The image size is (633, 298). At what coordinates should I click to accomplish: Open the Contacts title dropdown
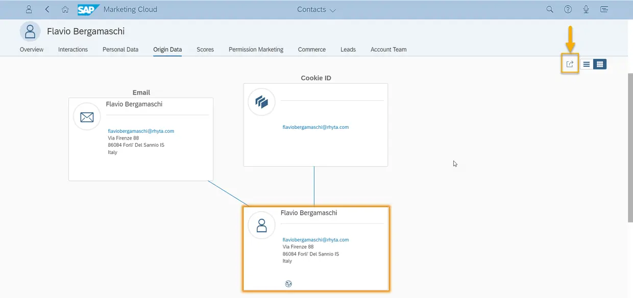coord(316,9)
